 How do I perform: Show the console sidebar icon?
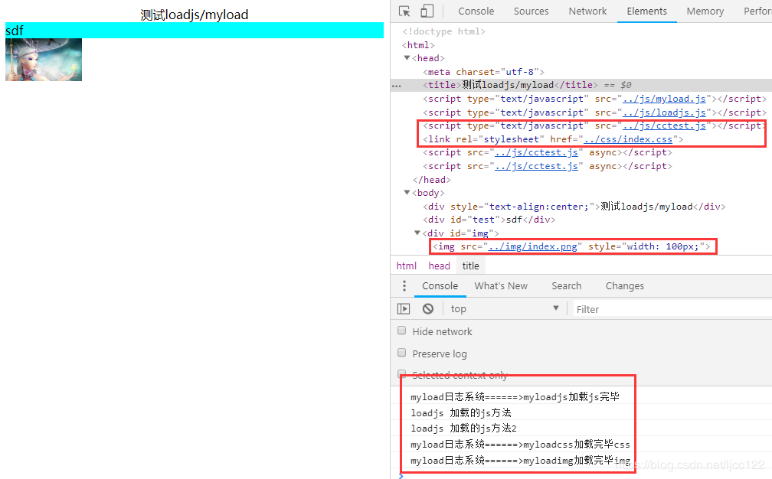(x=404, y=308)
